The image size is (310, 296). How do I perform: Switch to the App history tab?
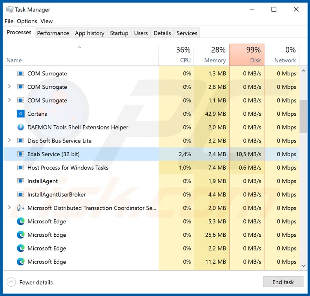(89, 33)
